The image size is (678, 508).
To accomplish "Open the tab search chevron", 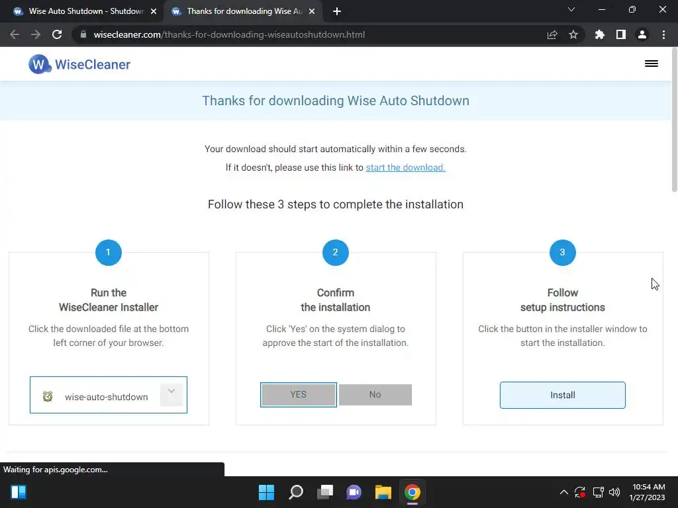I will point(571,9).
